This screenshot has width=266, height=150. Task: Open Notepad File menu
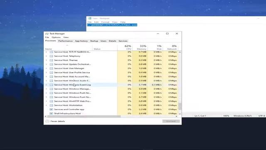pos(90,22)
